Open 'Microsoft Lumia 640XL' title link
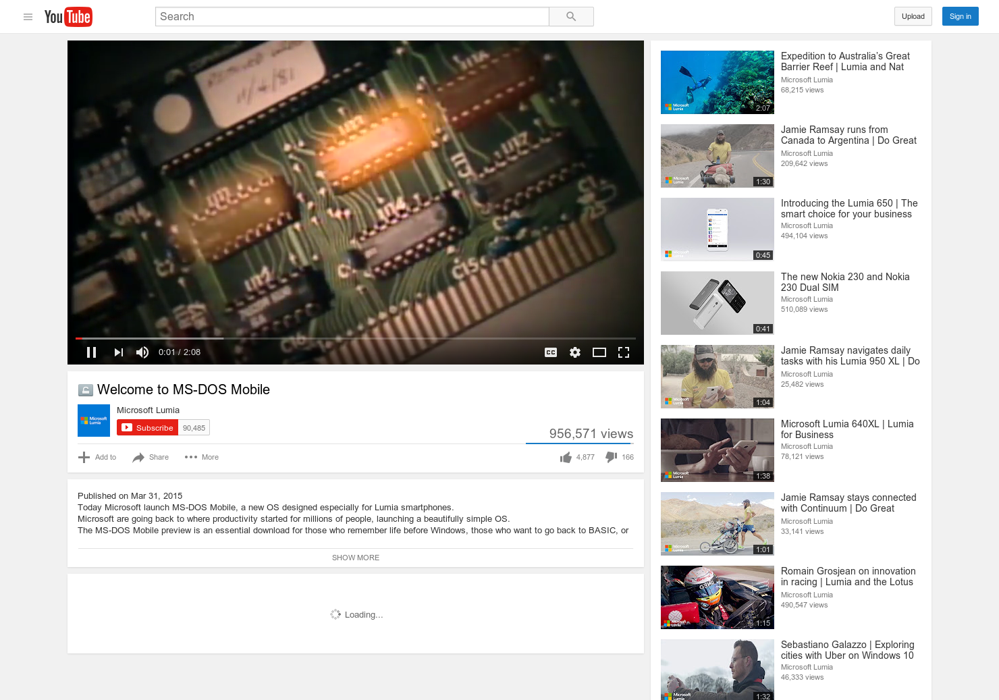The height and width of the screenshot is (700, 999). click(847, 429)
